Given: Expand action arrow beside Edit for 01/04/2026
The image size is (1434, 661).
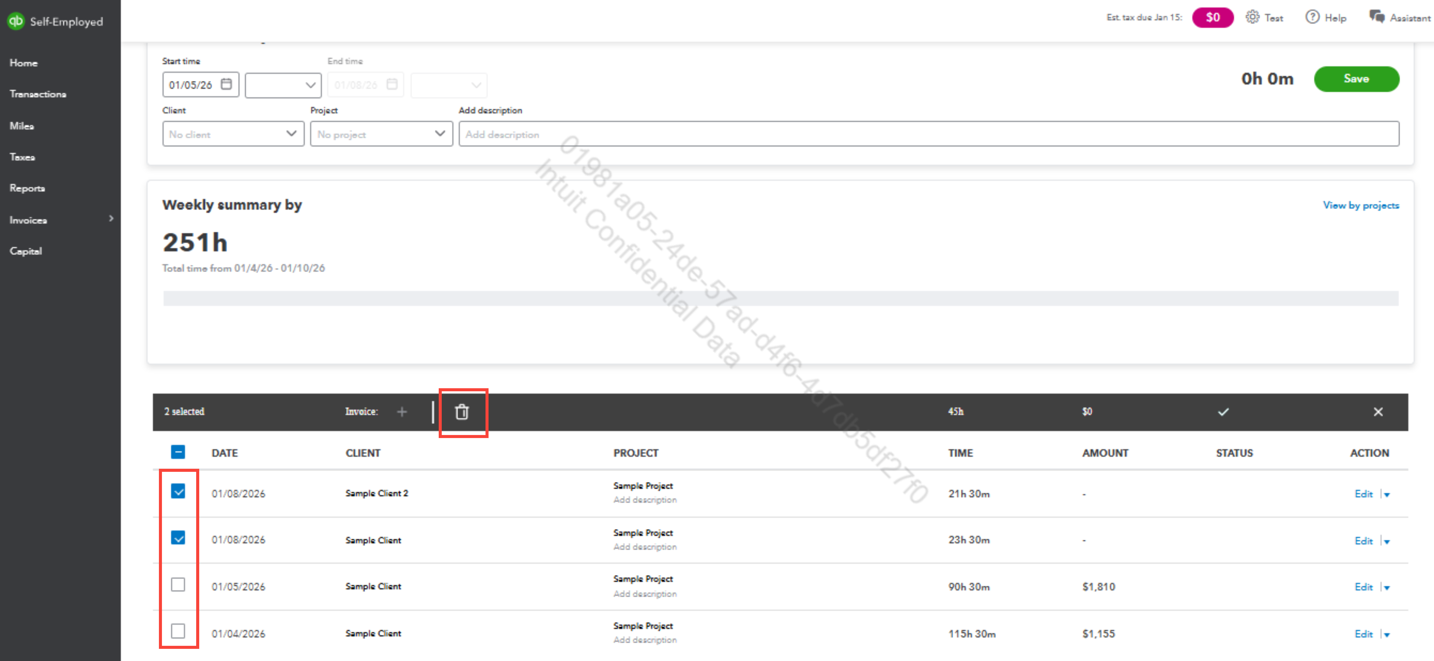Looking at the screenshot, I should coord(1387,634).
